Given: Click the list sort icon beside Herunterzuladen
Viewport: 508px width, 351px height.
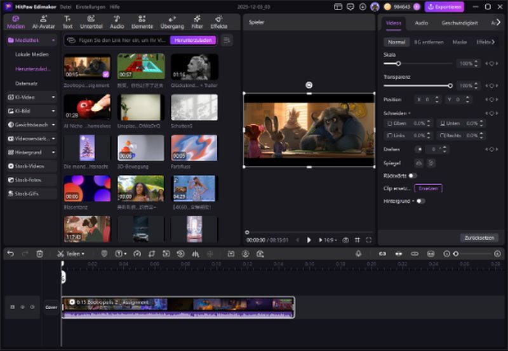Looking at the screenshot, I should pos(227,40).
